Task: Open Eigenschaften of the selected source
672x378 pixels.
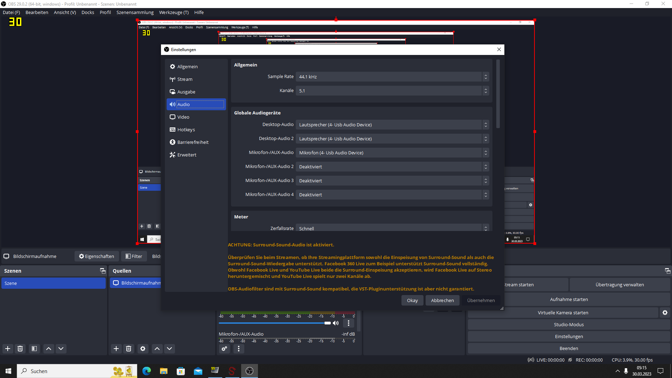Action: [x=97, y=256]
